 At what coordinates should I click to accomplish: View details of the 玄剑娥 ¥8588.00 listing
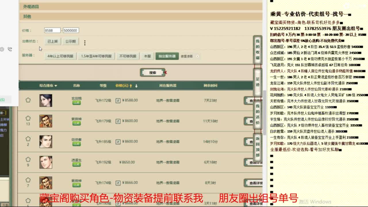coord(254,101)
